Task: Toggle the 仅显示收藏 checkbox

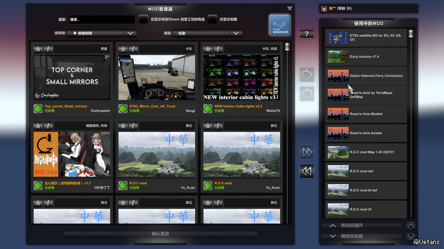Action: click(x=212, y=19)
